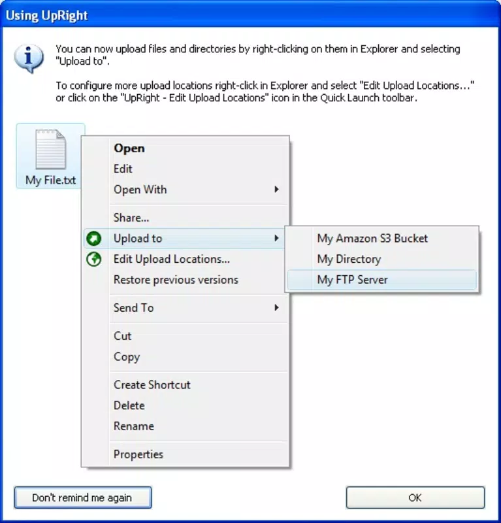Select the My File.txt file icon

(x=50, y=149)
